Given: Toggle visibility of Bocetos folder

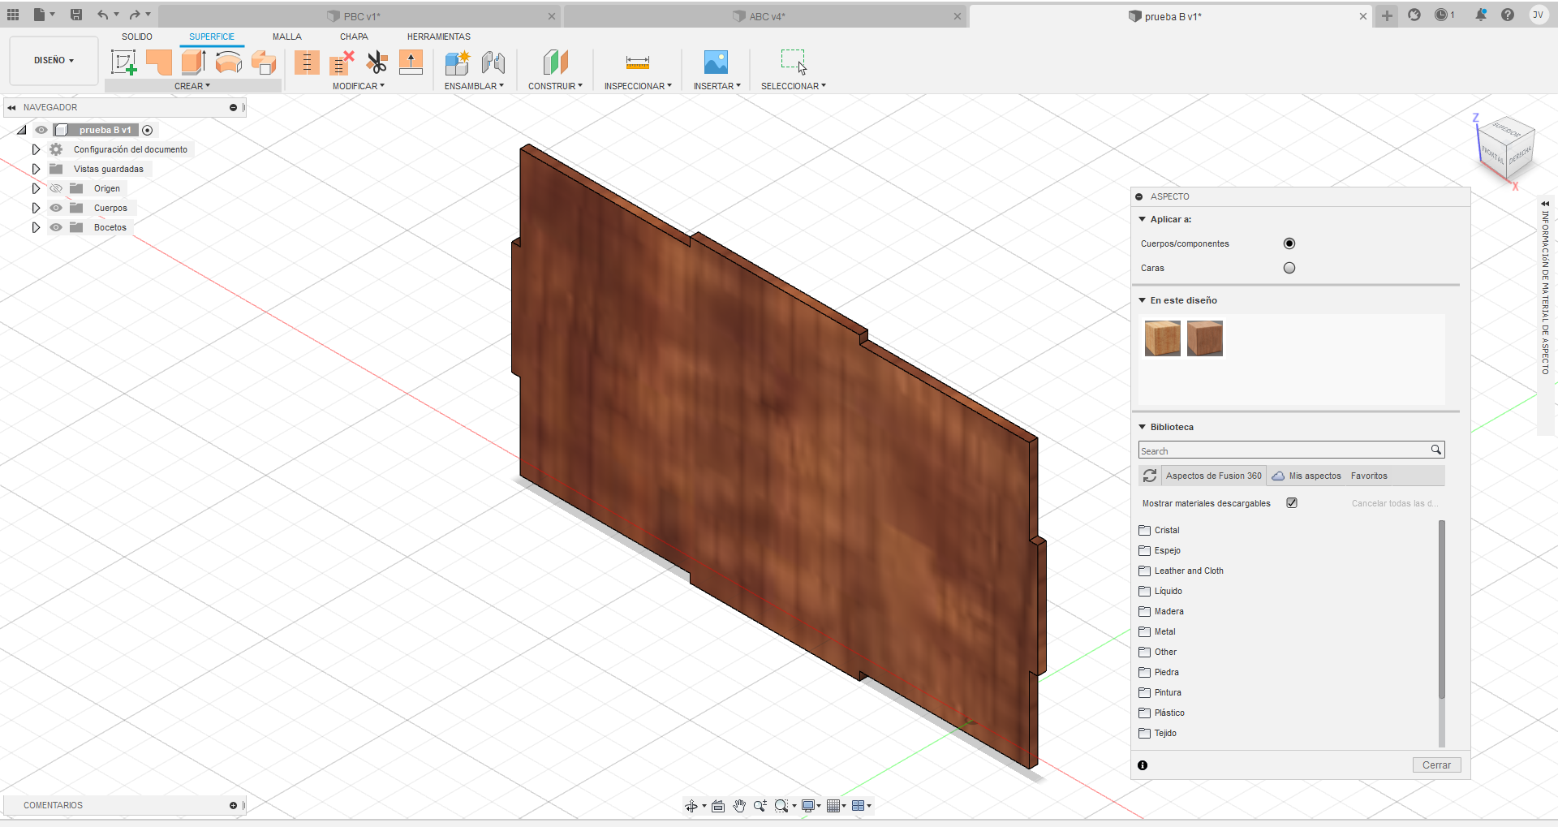Looking at the screenshot, I should click(56, 227).
